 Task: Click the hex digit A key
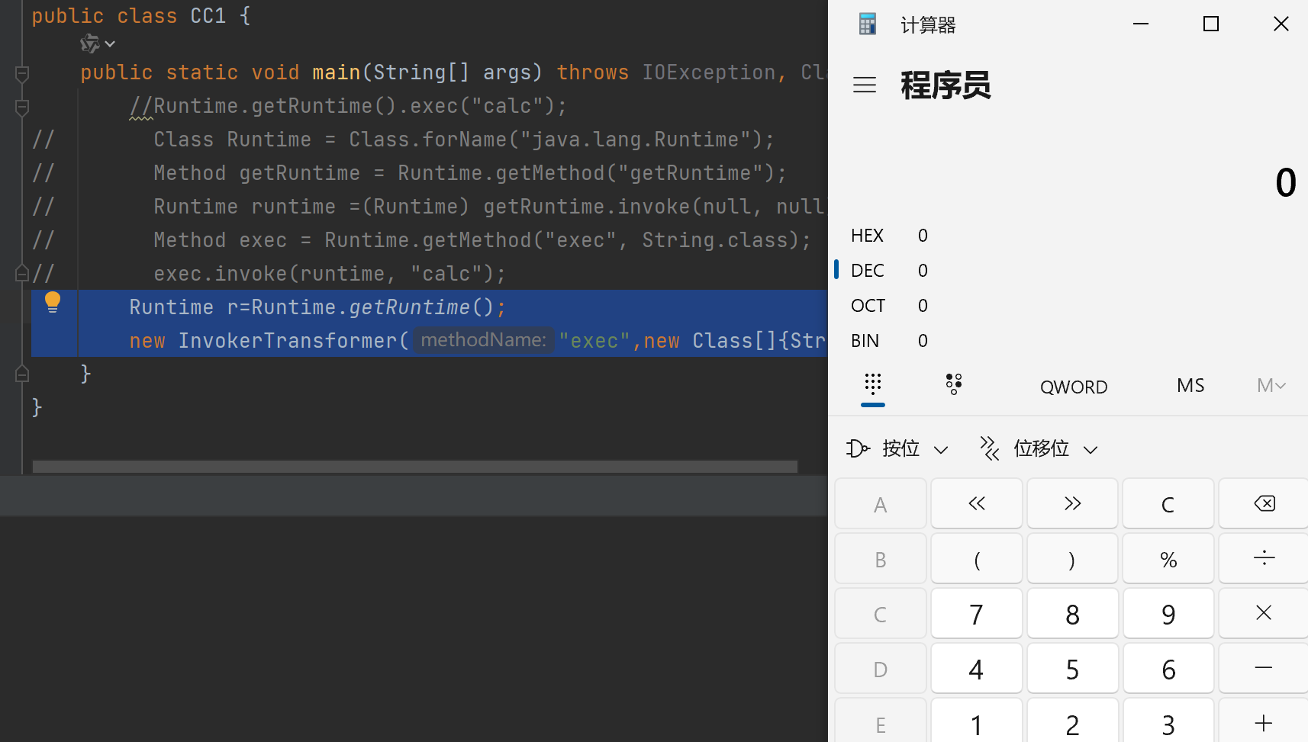pos(881,503)
